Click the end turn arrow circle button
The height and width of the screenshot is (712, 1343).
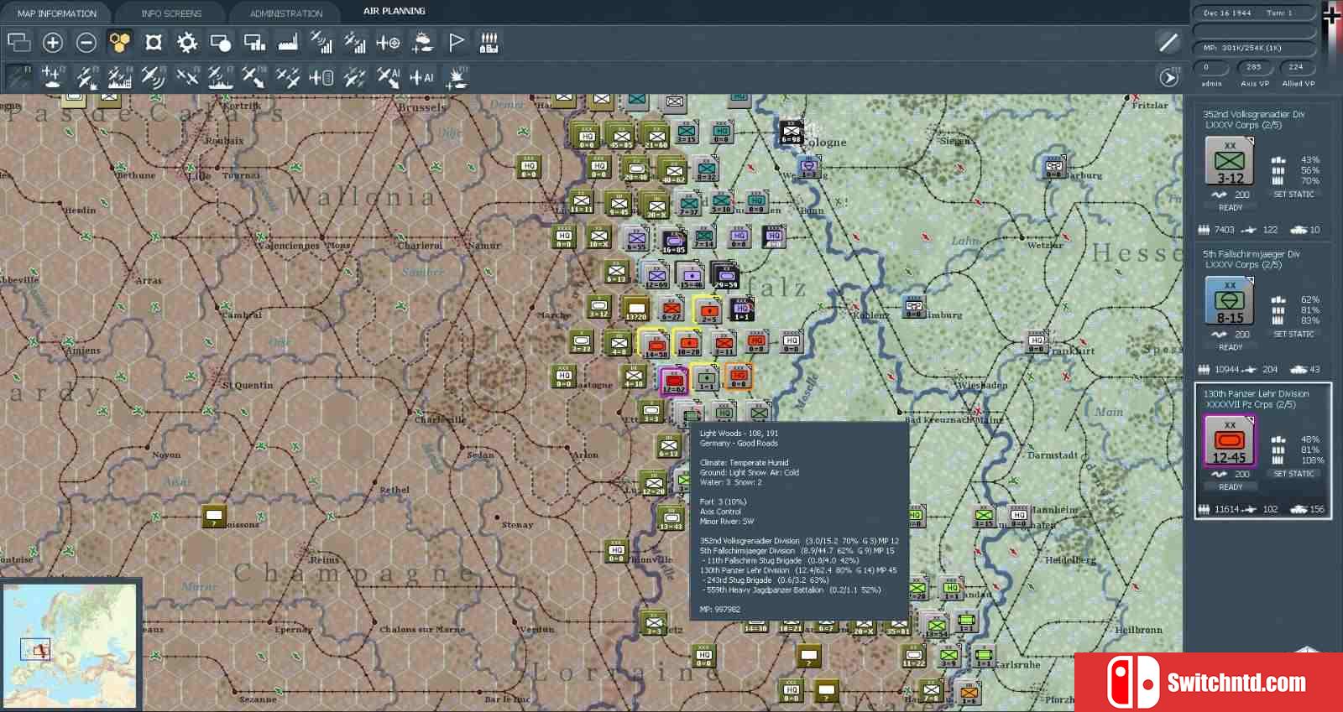point(1168,77)
